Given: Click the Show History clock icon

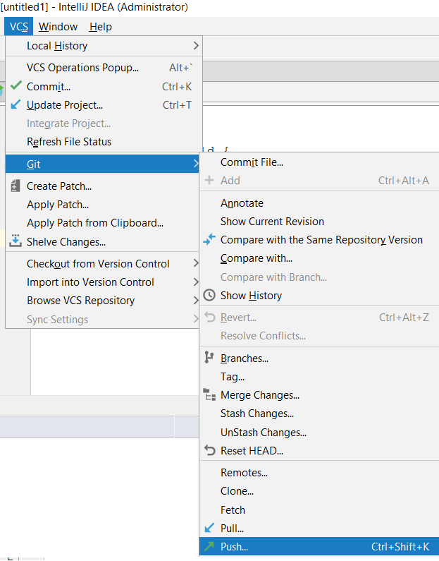Looking at the screenshot, I should (x=209, y=296).
